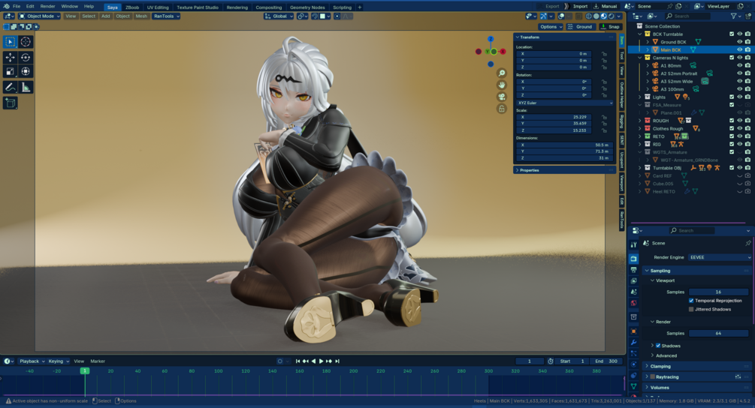Adjust the Scale X 25.229 field
Screen dimensions: 755x408
[x=554, y=117]
